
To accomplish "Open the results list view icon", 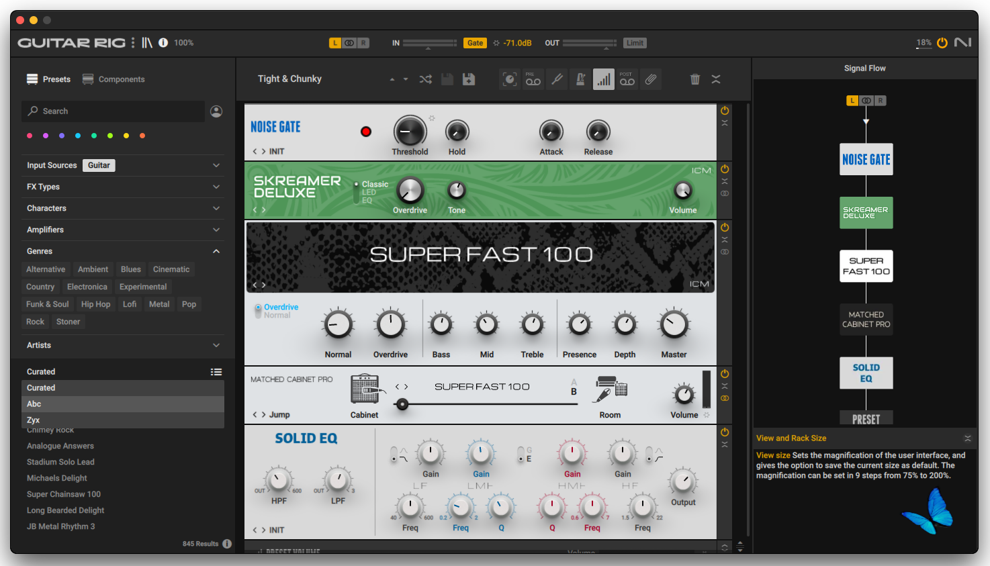I will click(x=216, y=372).
